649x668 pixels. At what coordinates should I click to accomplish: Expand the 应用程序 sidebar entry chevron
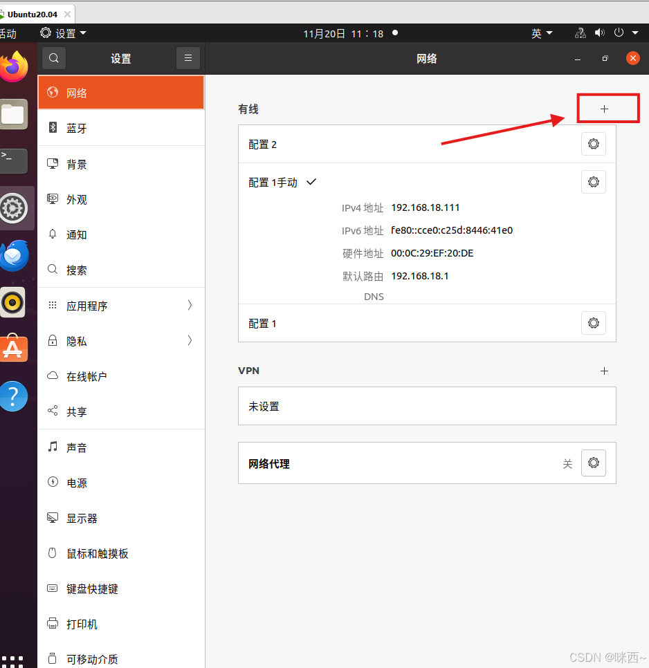click(190, 305)
